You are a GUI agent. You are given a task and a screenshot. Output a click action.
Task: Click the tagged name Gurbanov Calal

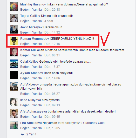94,123
